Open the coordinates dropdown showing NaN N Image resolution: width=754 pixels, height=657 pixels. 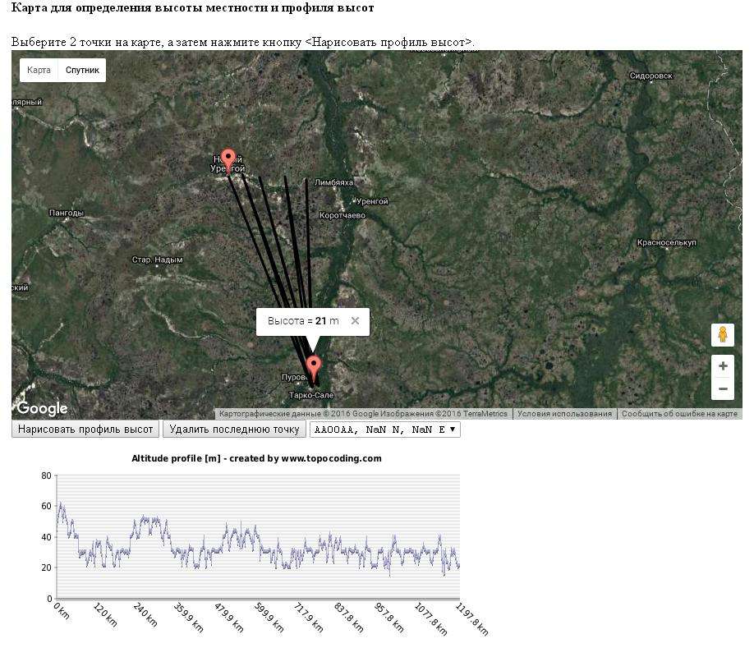click(x=384, y=430)
